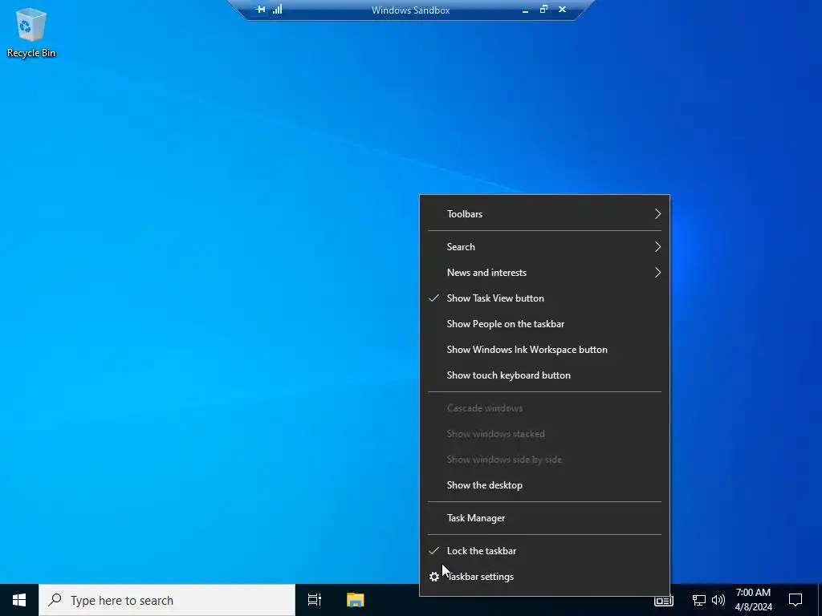Choose Show the desktop
Viewport: 822px width, 616px height.
(x=544, y=485)
